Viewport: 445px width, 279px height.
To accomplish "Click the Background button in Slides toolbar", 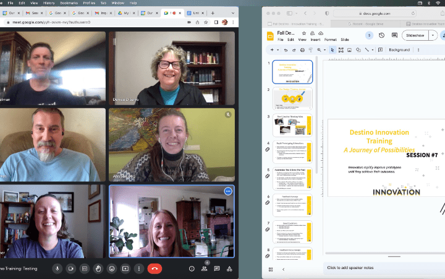I will [399, 50].
